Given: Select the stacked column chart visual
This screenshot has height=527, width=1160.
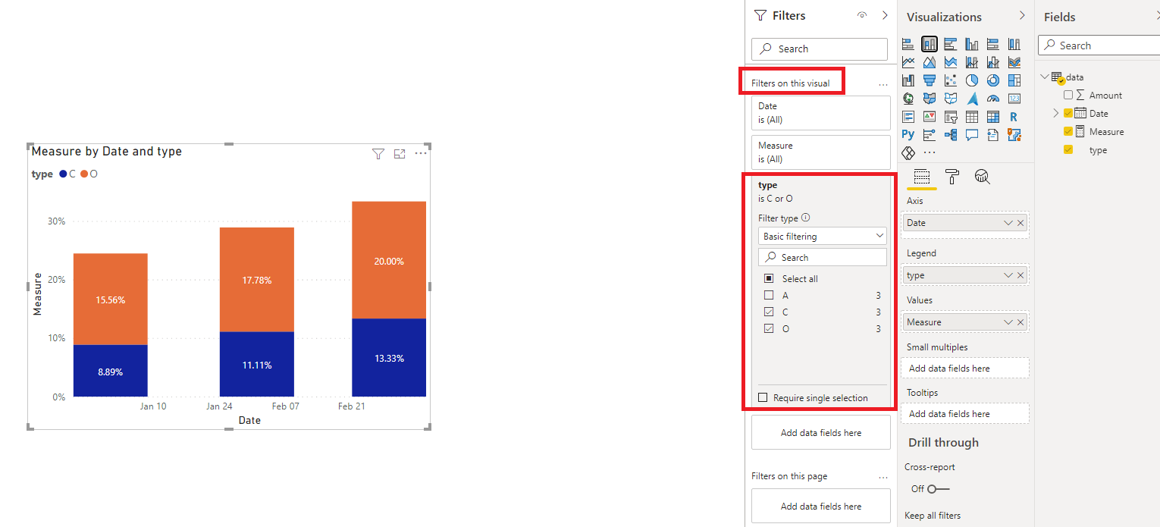Looking at the screenshot, I should click(930, 44).
